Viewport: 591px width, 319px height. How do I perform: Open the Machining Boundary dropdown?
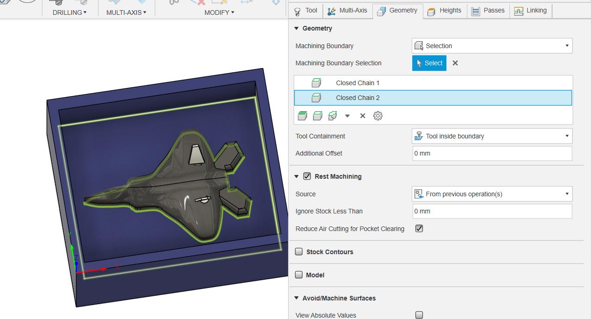pyautogui.click(x=492, y=46)
